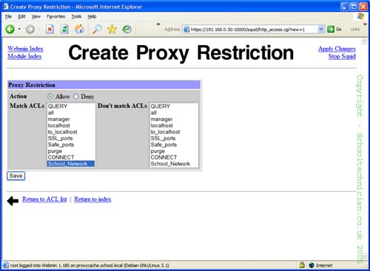
Task: Click the page icon in status bar
Action: click(x=5, y=265)
